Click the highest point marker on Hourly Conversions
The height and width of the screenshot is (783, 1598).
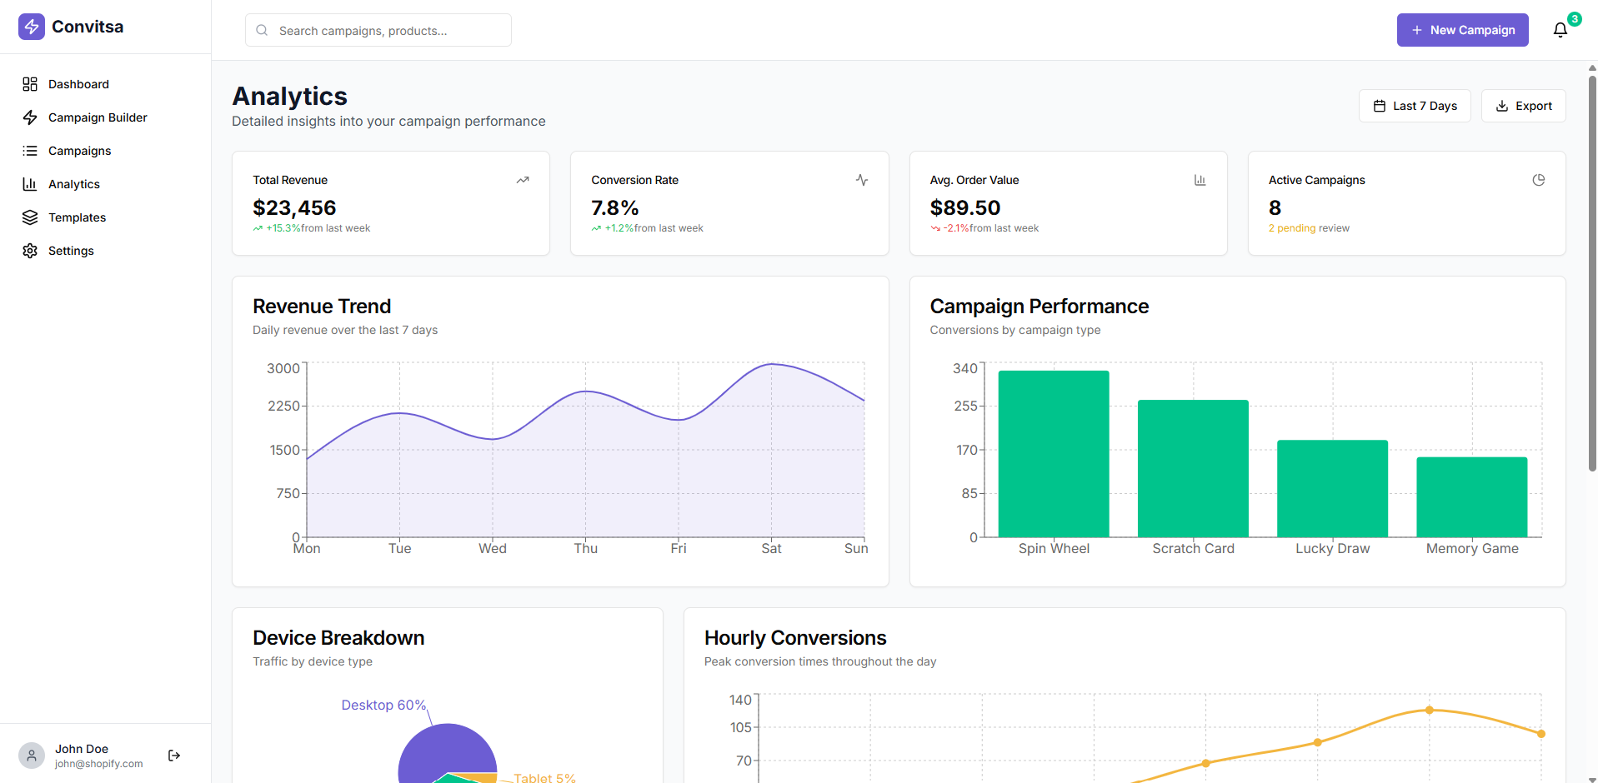[1430, 711]
